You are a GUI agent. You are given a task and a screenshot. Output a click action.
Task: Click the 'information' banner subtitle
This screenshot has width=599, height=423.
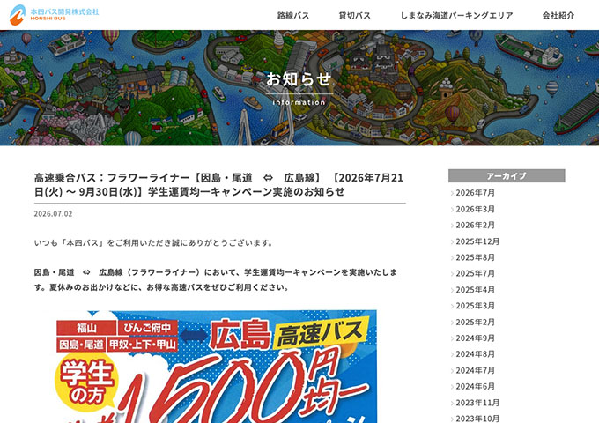tap(299, 102)
